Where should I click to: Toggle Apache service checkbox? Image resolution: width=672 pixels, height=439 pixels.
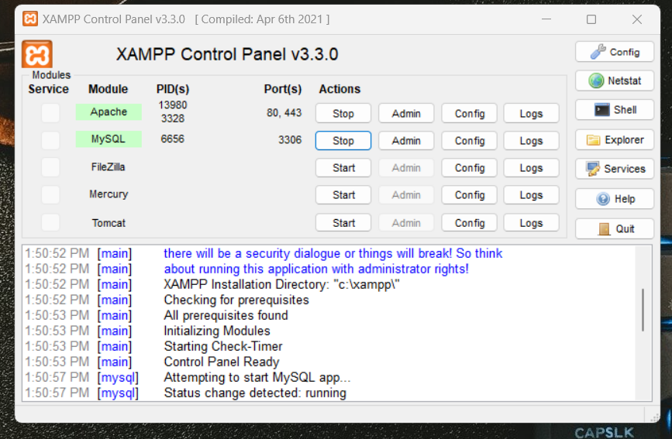coord(50,113)
